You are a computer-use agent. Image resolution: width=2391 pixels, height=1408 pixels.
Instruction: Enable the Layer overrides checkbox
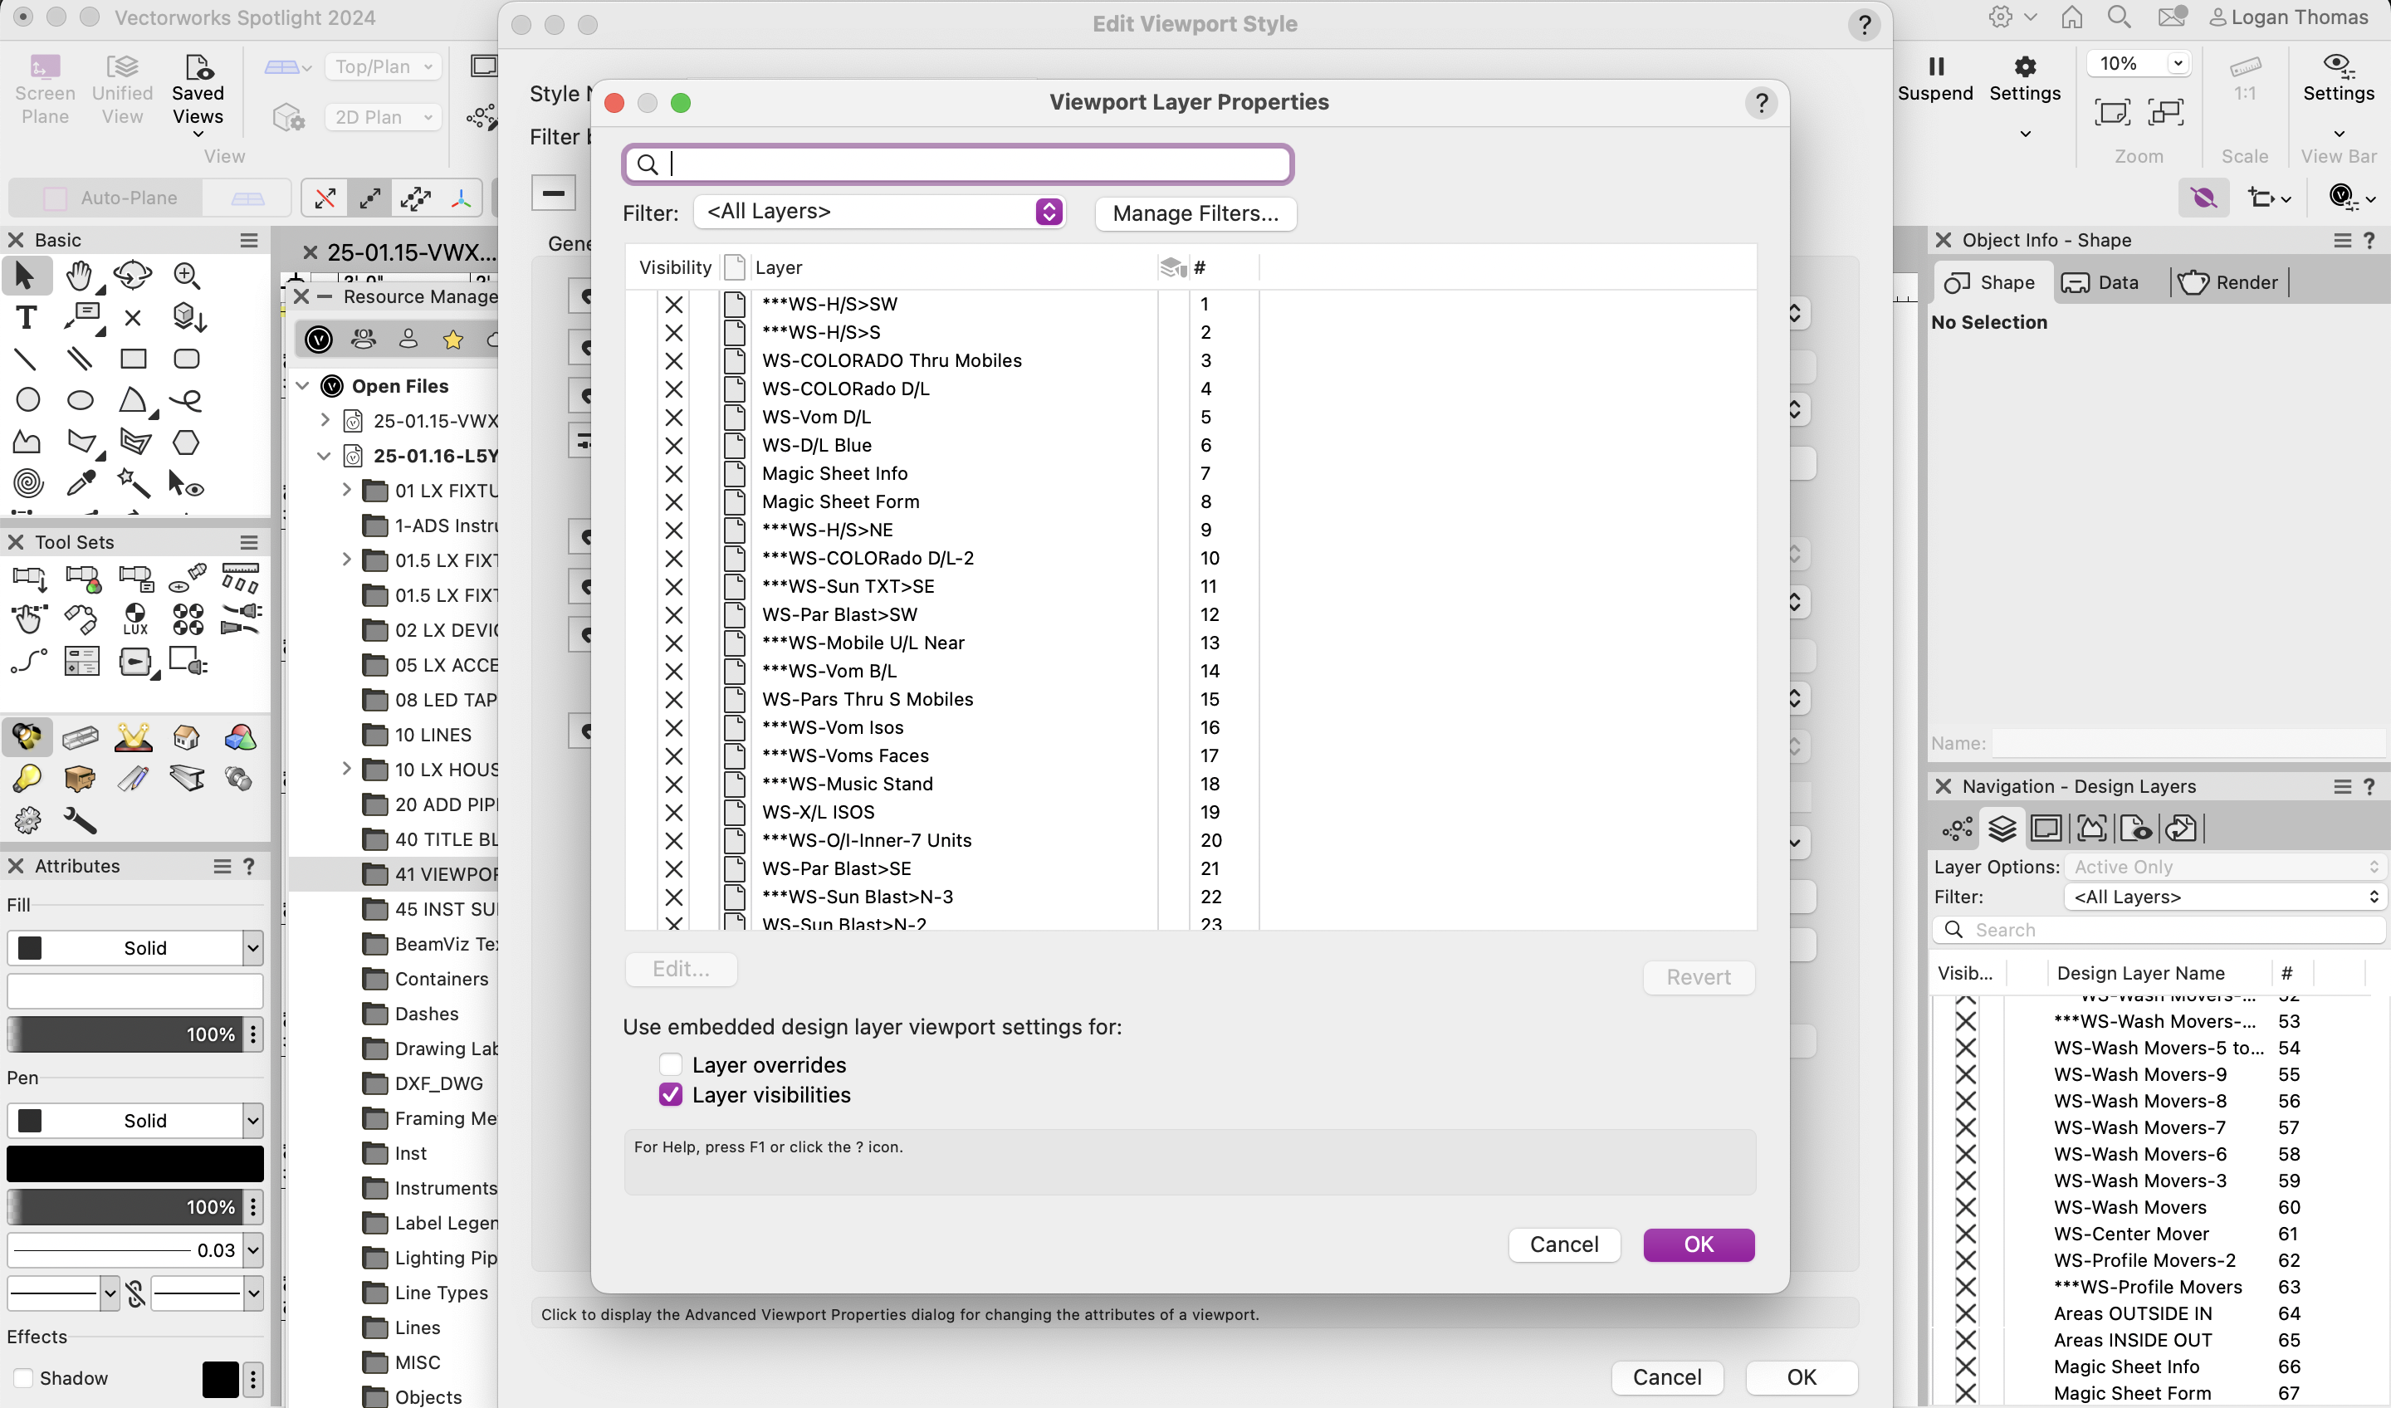tap(672, 1063)
